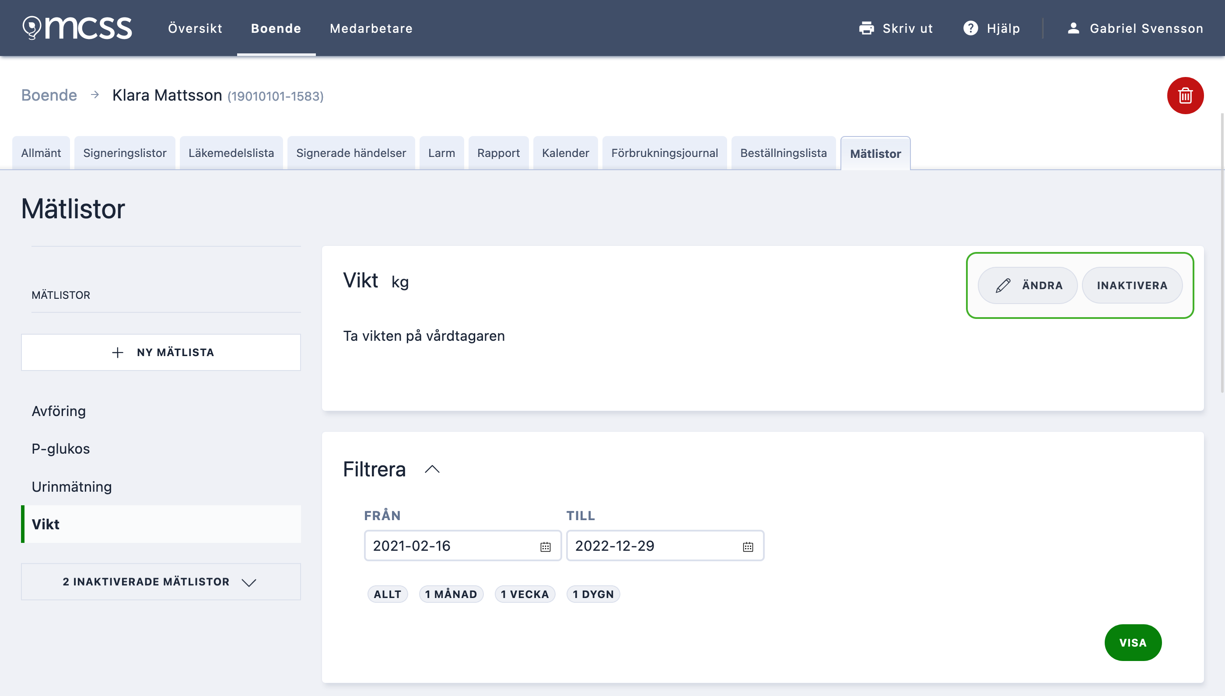Expand 2 inaktiverade mätlistor section
Screen dimensions: 1225x696
(161, 582)
